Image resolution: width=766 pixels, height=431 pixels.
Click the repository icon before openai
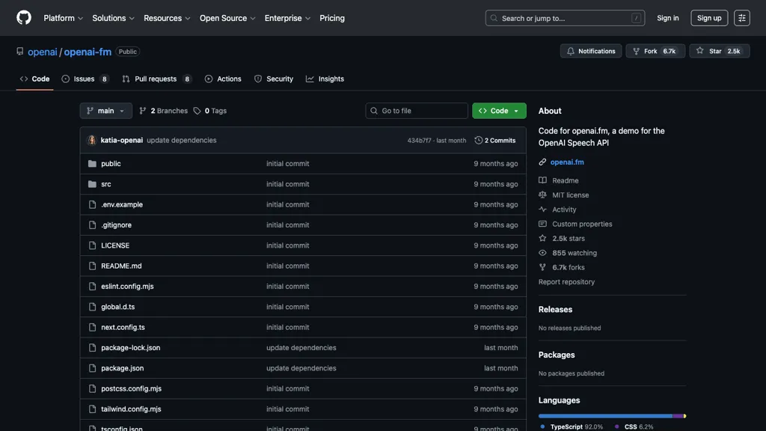(x=20, y=52)
